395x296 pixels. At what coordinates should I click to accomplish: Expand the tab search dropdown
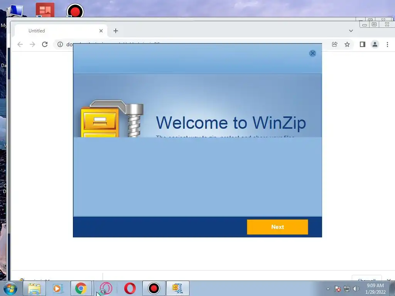click(351, 31)
